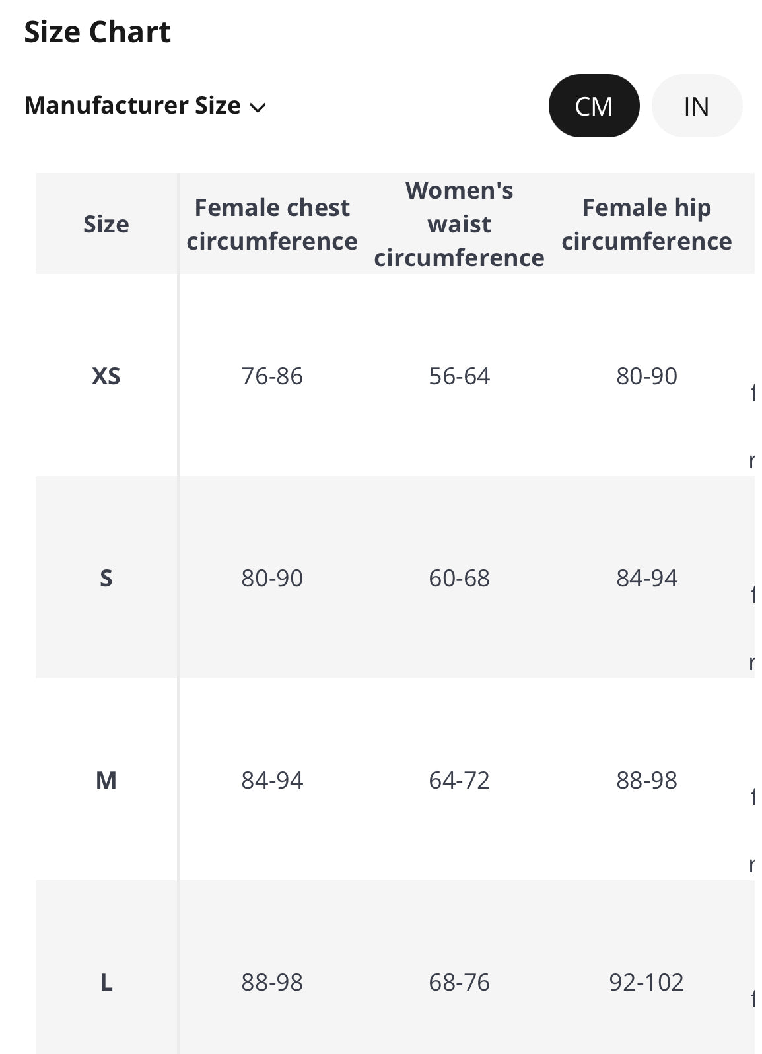Click M chest value 84-94
This screenshot has height=1054, width=762.
(x=272, y=780)
